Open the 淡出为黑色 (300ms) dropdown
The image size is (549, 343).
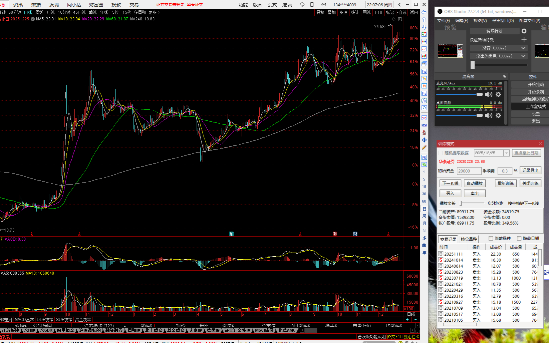523,56
